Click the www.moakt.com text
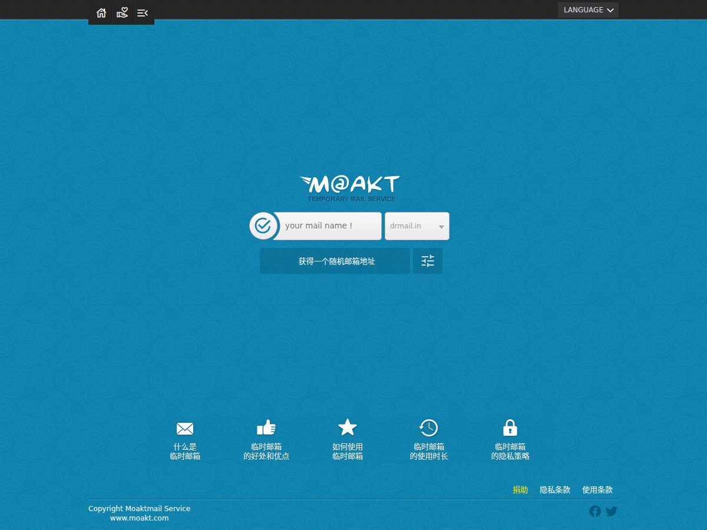This screenshot has height=530, width=707. click(x=140, y=518)
